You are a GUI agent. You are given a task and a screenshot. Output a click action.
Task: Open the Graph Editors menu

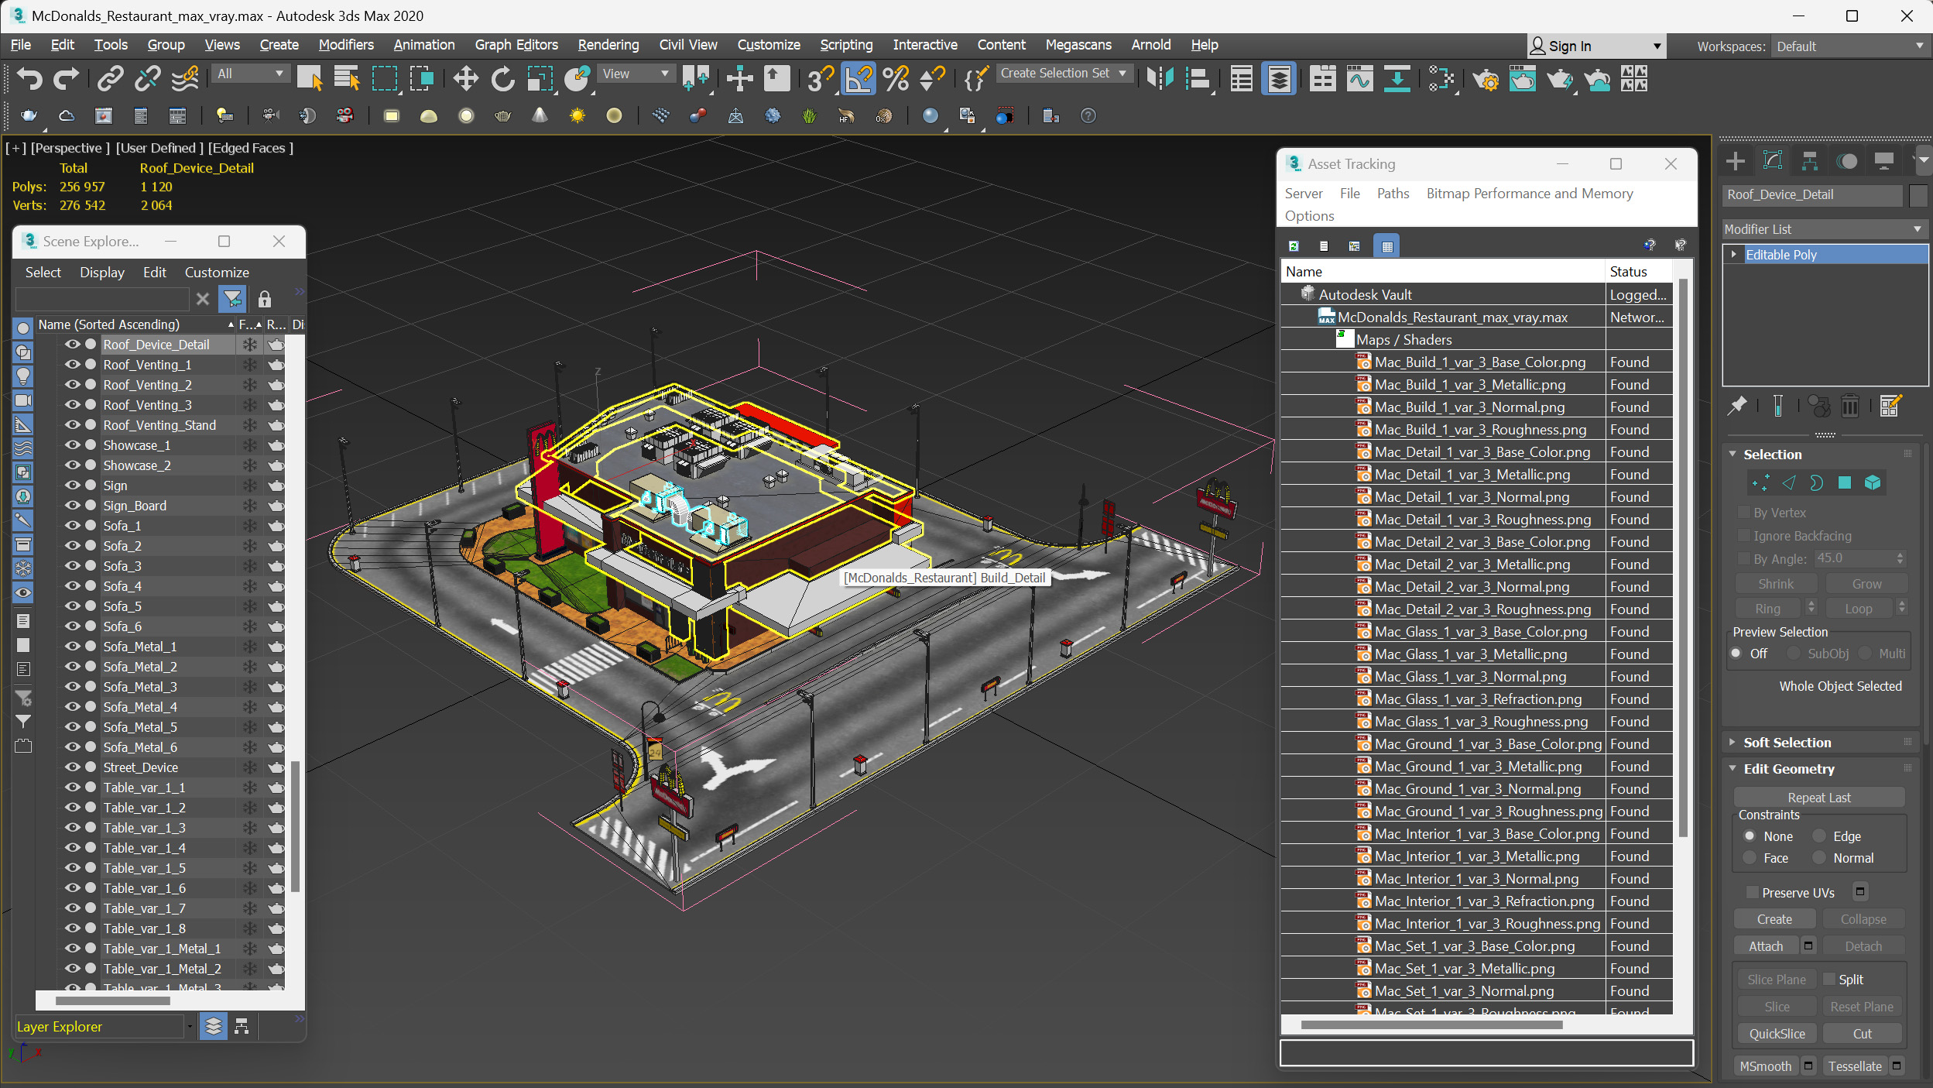[516, 45]
